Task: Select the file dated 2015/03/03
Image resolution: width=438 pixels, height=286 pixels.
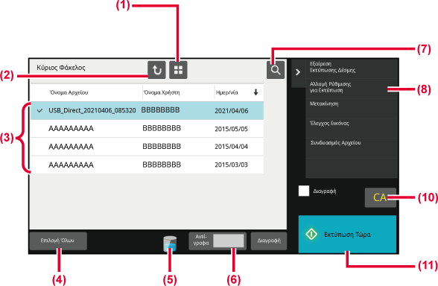Action: pyautogui.click(x=147, y=165)
